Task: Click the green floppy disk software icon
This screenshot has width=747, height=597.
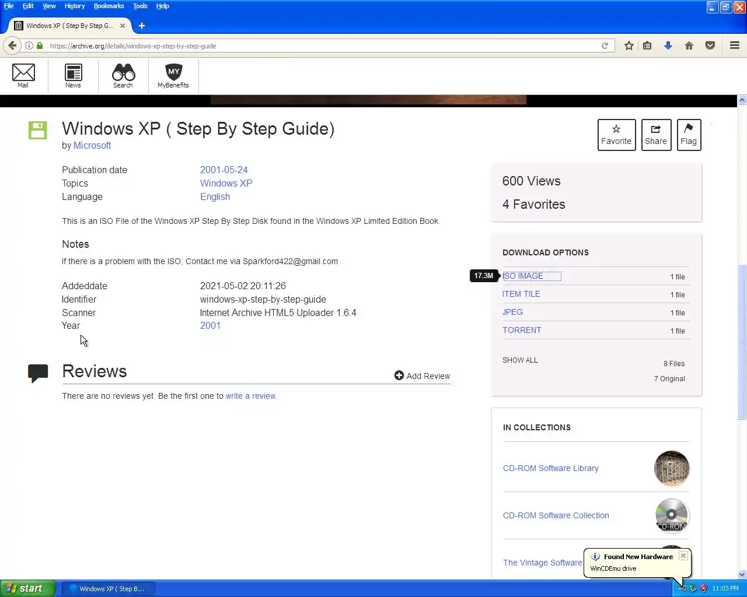Action: click(38, 130)
